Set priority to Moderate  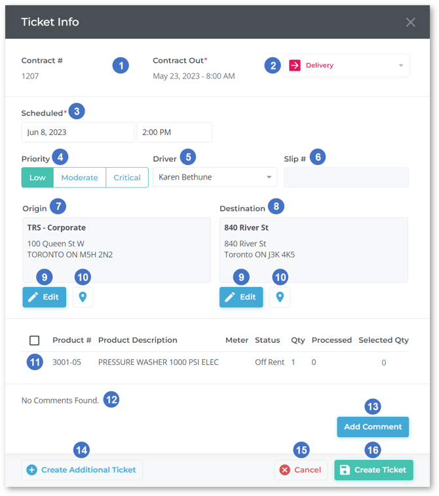click(79, 178)
